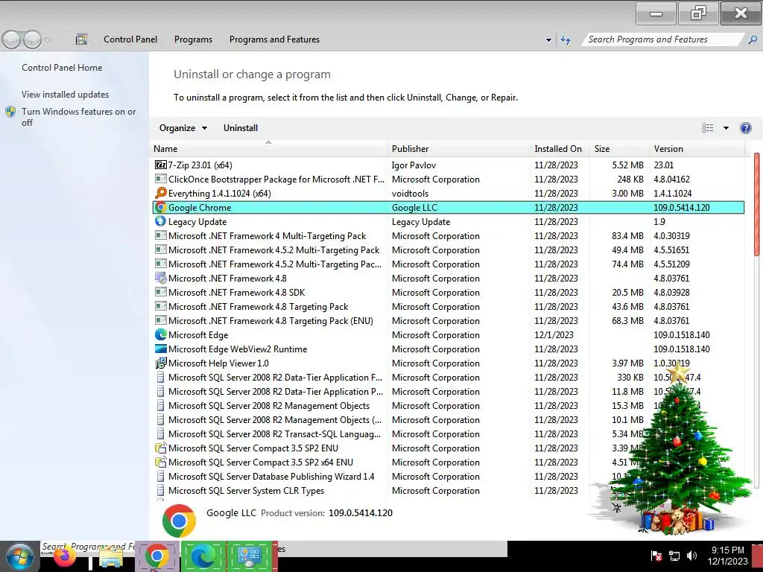
Task: Click the forward navigation arrow
Action: click(32, 39)
